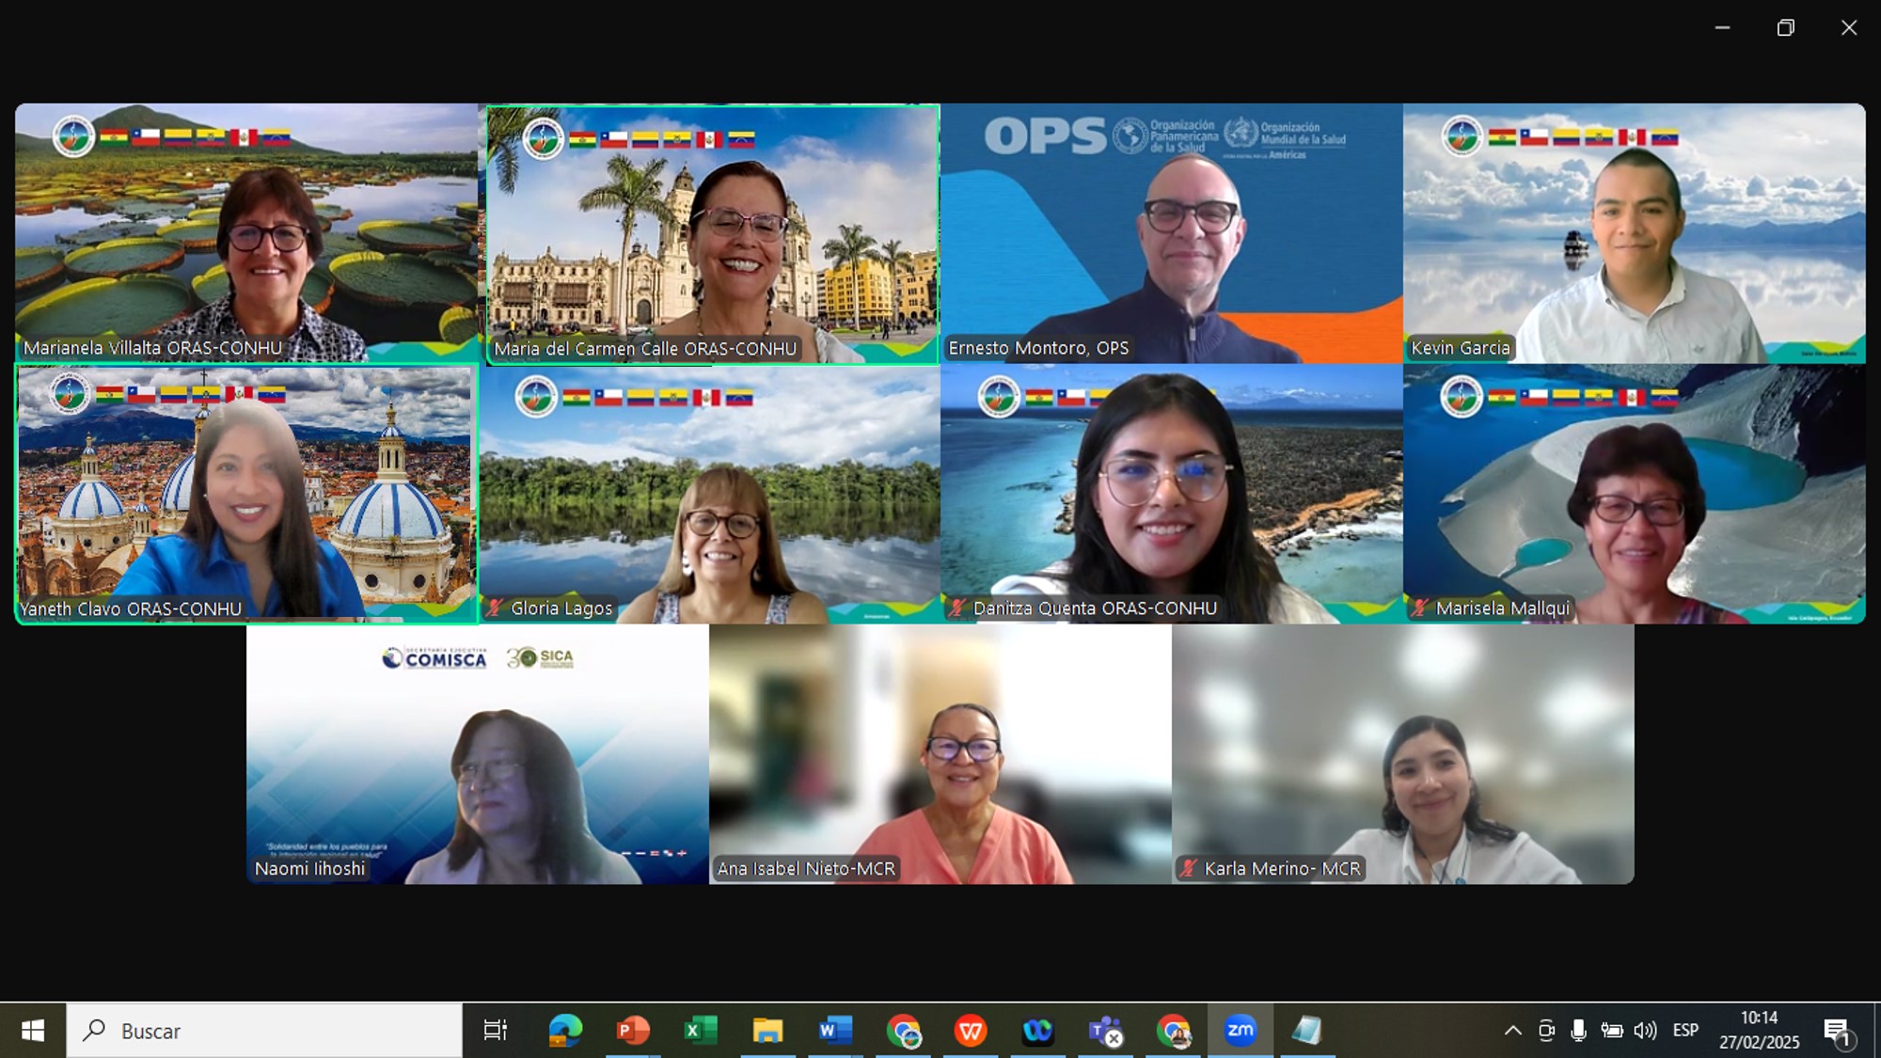Toggle the speaker volume tray icon
Image resolution: width=1881 pixels, height=1058 pixels.
tap(1645, 1031)
